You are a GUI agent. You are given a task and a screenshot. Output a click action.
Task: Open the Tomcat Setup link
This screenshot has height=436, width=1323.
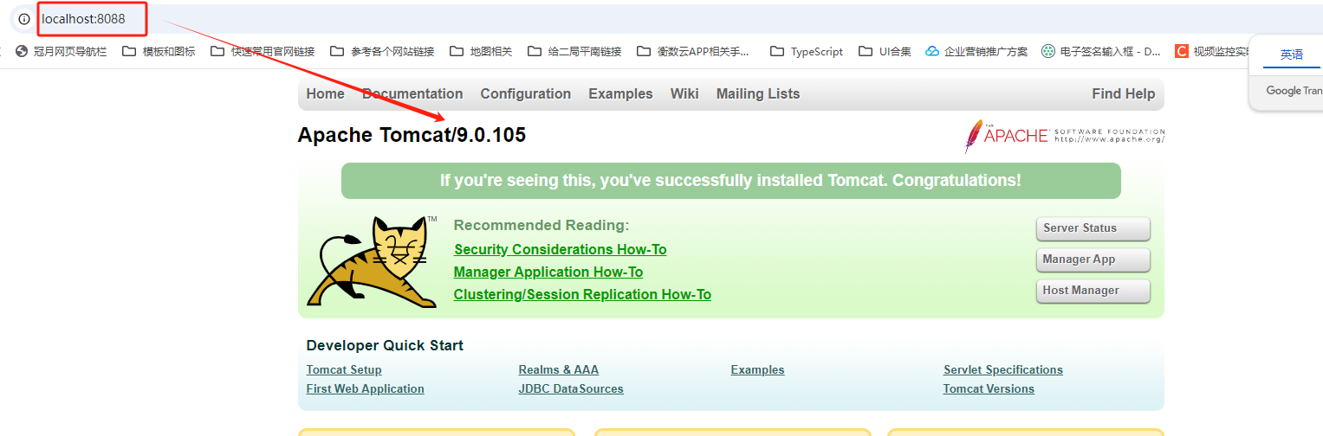(x=344, y=370)
